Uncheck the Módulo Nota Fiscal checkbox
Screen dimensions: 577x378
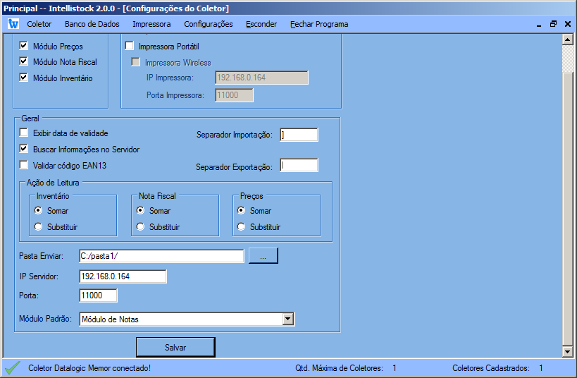click(23, 61)
